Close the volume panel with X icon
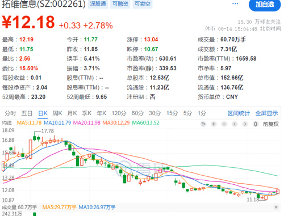 pos(276,207)
